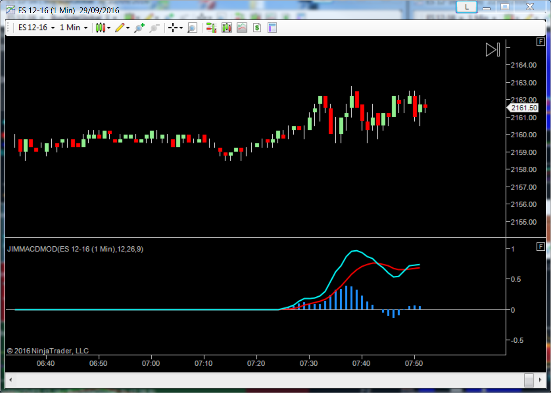This screenshot has height=393, width=551.
Task: Click the 2160.00 price axis label
Action: point(523,135)
